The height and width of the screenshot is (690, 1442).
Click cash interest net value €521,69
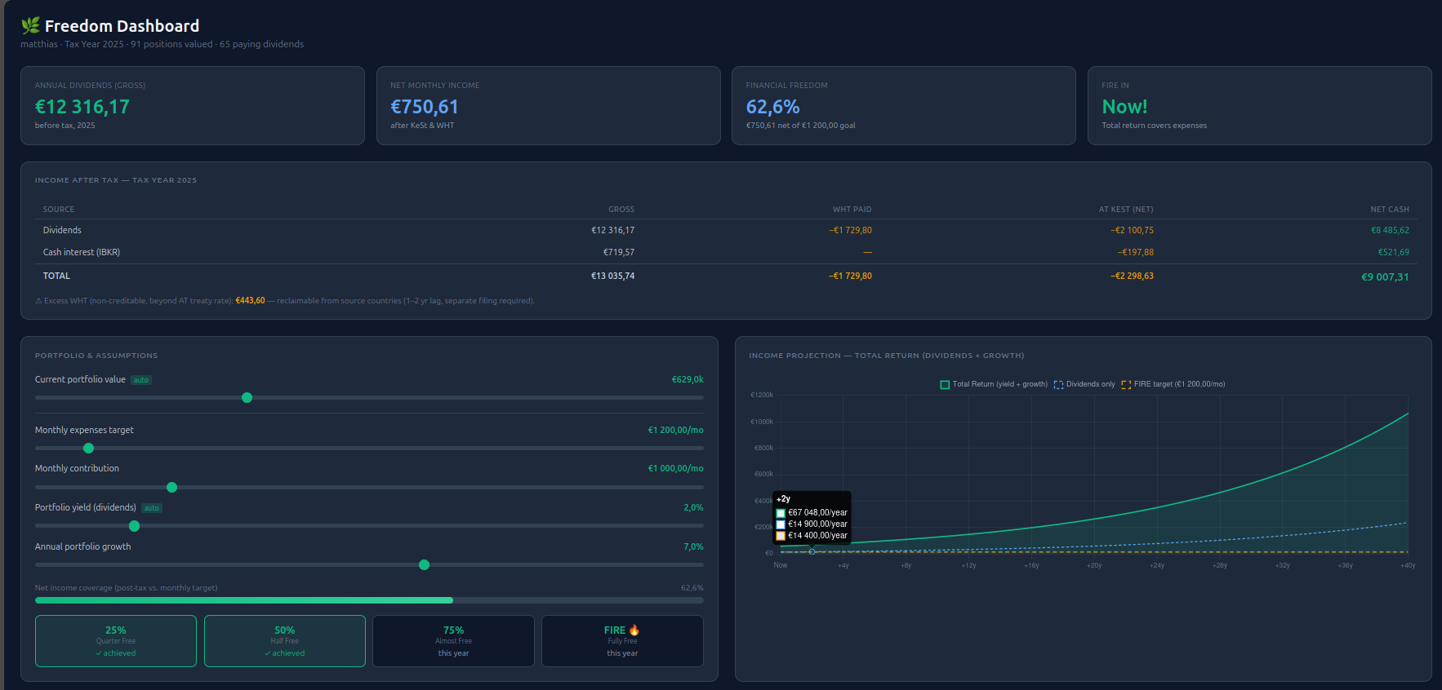(1394, 253)
